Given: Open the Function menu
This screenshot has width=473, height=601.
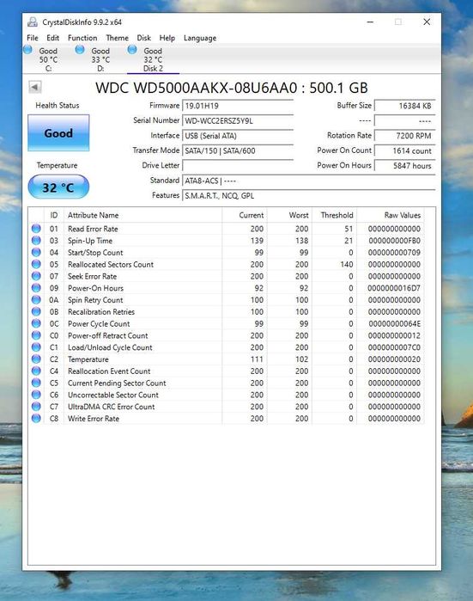Looking at the screenshot, I should (x=82, y=38).
